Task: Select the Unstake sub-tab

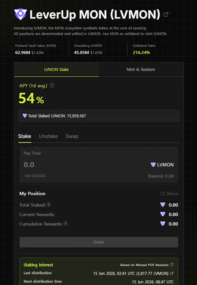Action: (48, 136)
